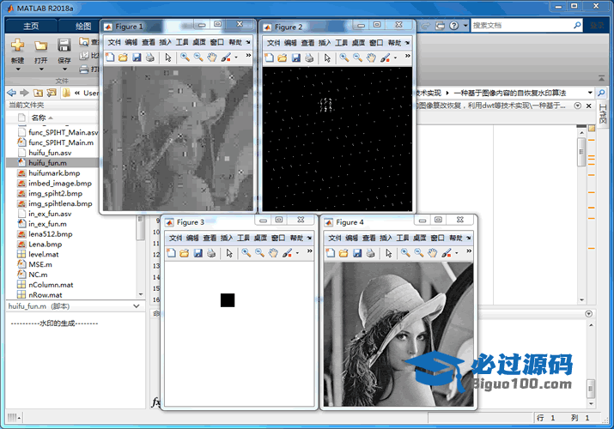This screenshot has height=429, width=614.
Task: Select Pan hand tool in Figure 4 toolbar
Action: pos(432,253)
